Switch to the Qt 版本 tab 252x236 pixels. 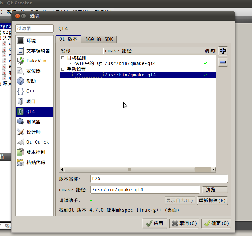68,39
